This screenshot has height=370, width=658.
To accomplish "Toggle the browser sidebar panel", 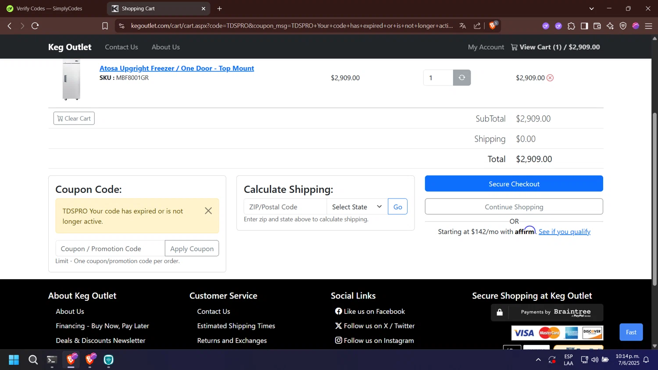I will tap(584, 26).
